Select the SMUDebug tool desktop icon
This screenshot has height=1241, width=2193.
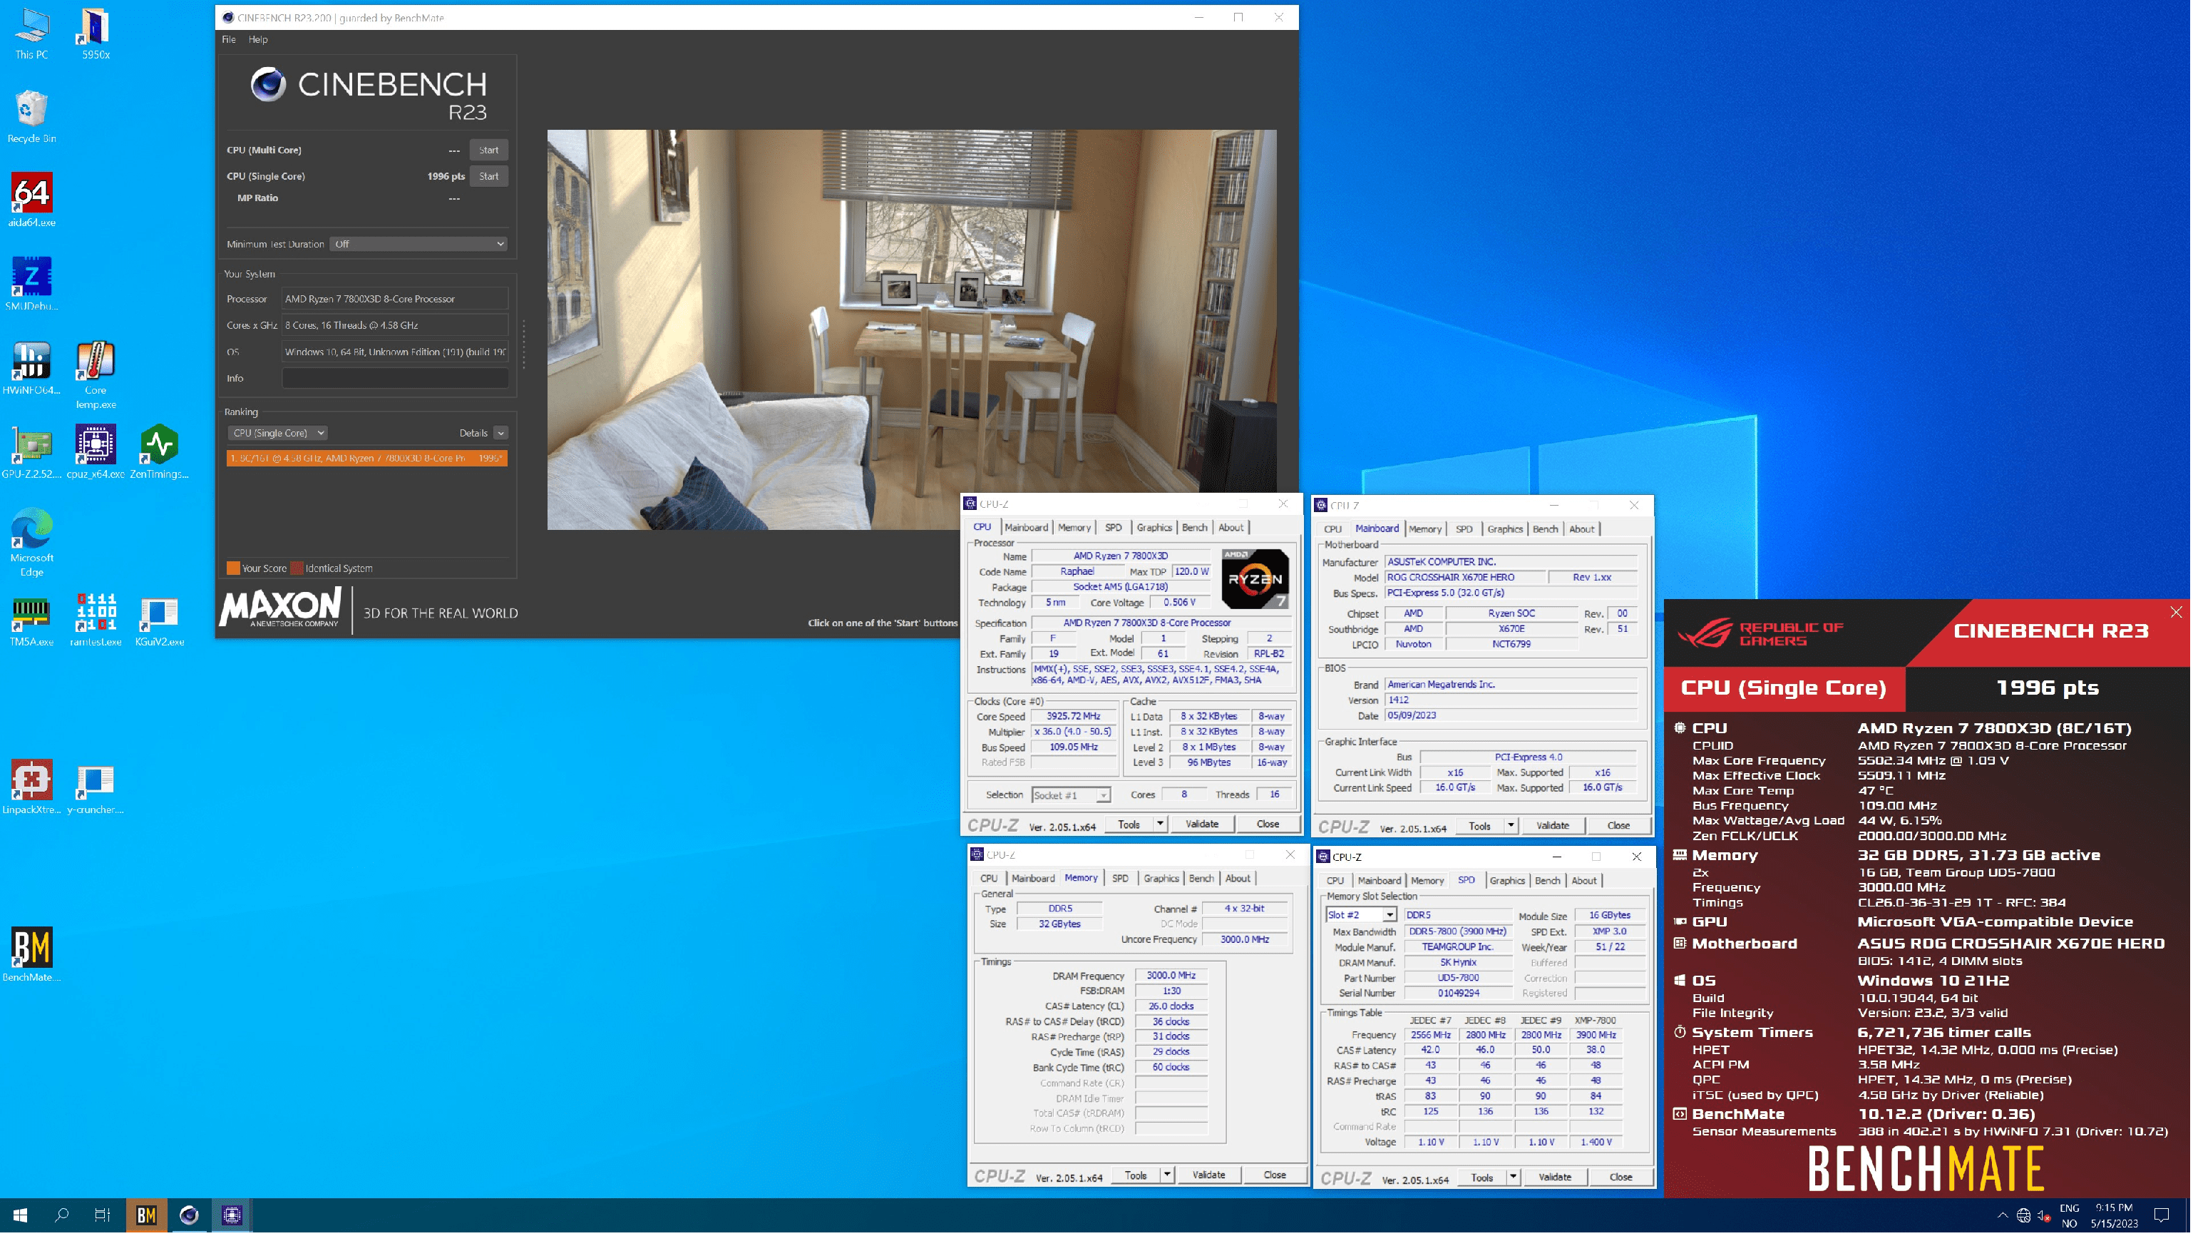(31, 285)
